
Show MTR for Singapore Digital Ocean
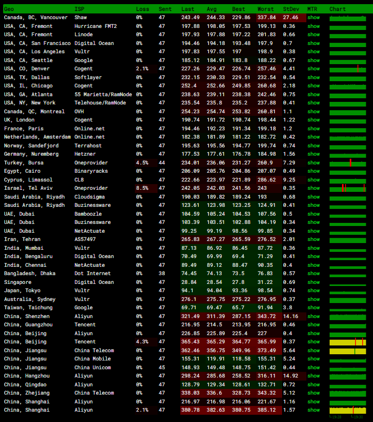pyautogui.click(x=314, y=282)
